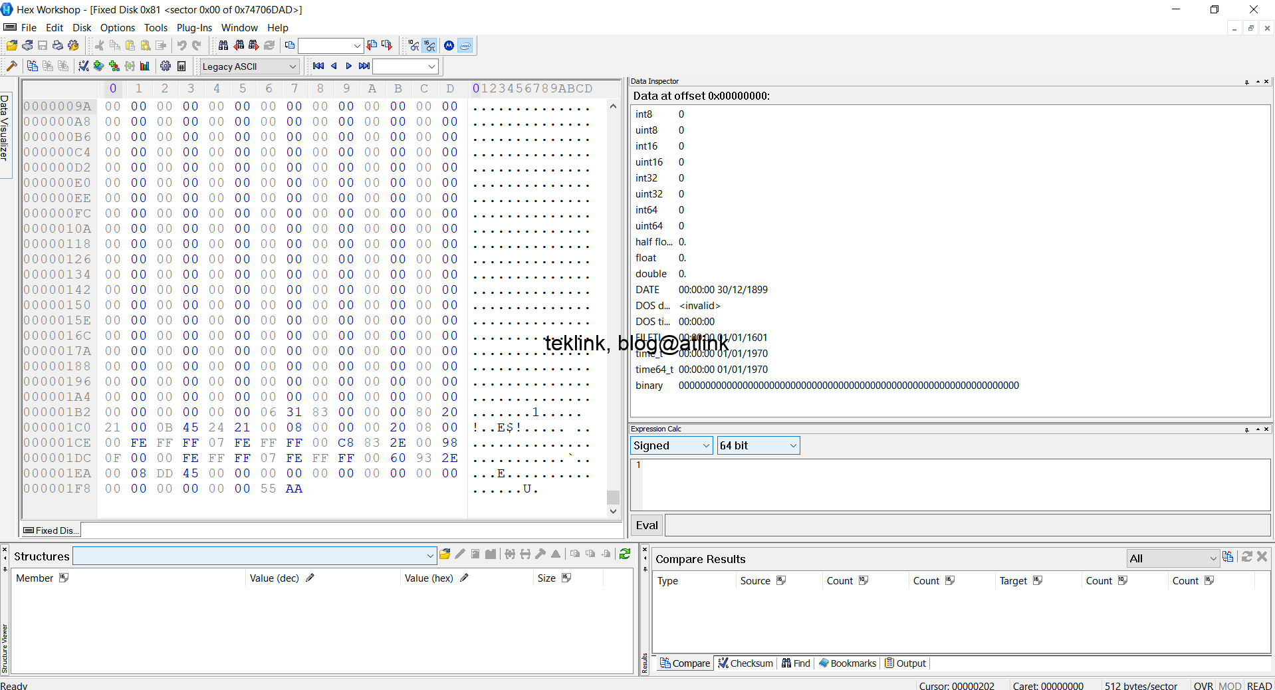The width and height of the screenshot is (1275, 690).
Task: Switch to the Checksum results tab
Action: click(x=746, y=663)
